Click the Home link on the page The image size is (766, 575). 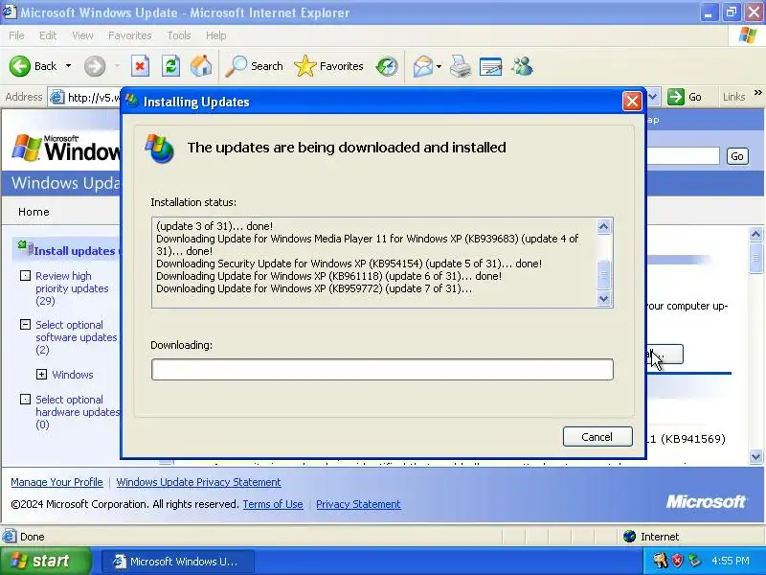[34, 212]
